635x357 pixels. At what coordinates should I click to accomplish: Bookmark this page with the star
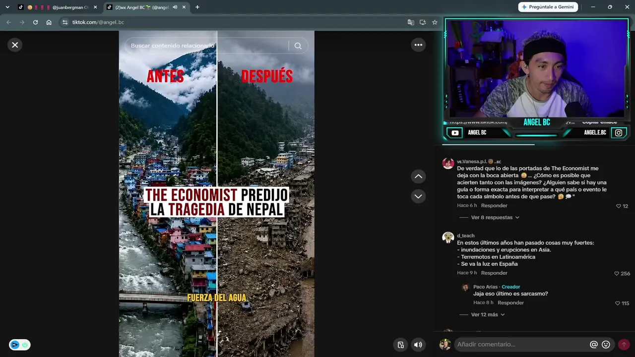(435, 22)
